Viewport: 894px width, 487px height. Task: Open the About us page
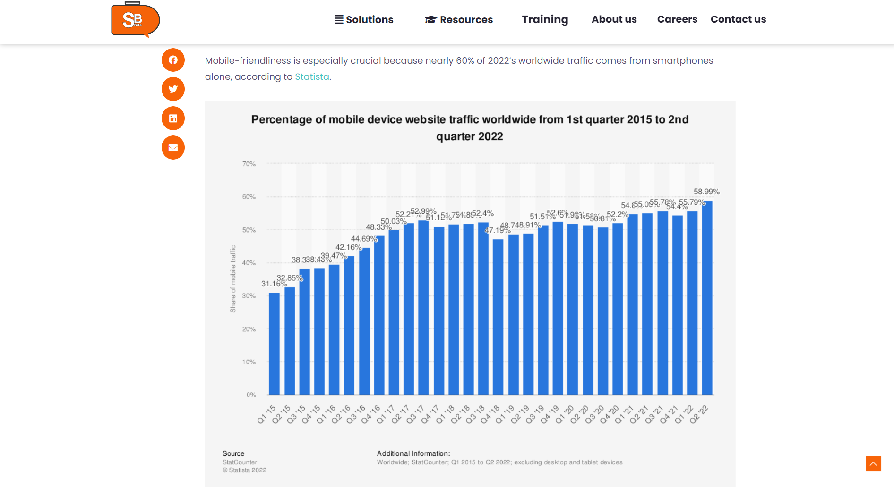coord(614,19)
